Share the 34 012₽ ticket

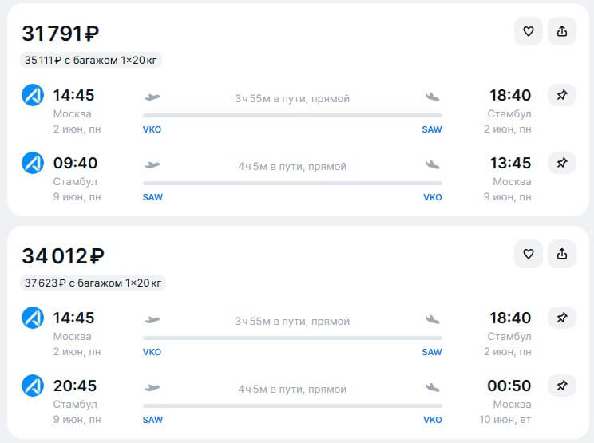coord(562,254)
